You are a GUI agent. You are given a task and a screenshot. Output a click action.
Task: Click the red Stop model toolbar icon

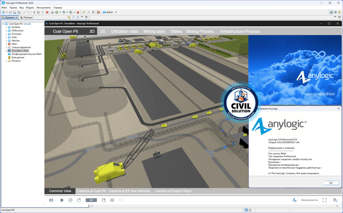coord(78,12)
